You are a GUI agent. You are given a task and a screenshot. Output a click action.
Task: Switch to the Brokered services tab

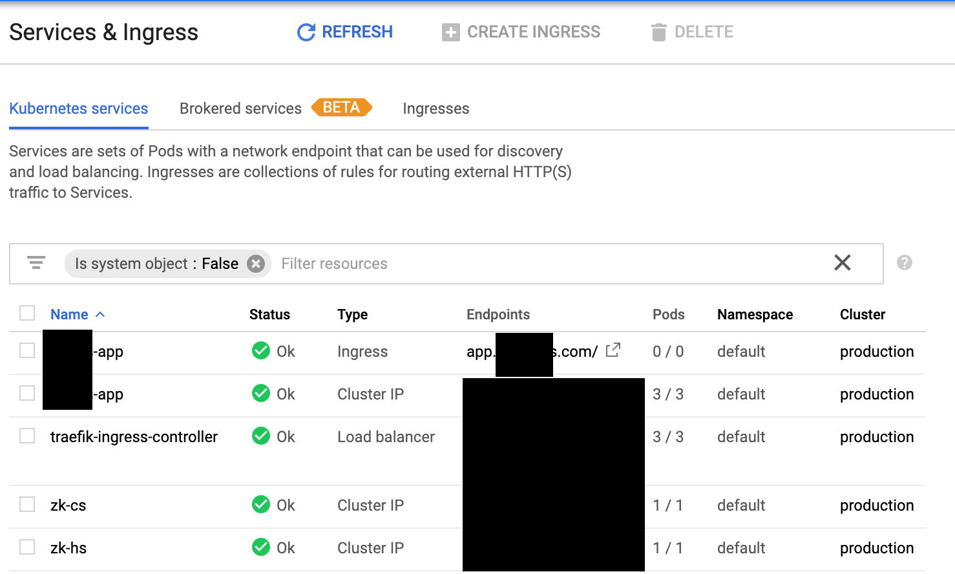240,109
